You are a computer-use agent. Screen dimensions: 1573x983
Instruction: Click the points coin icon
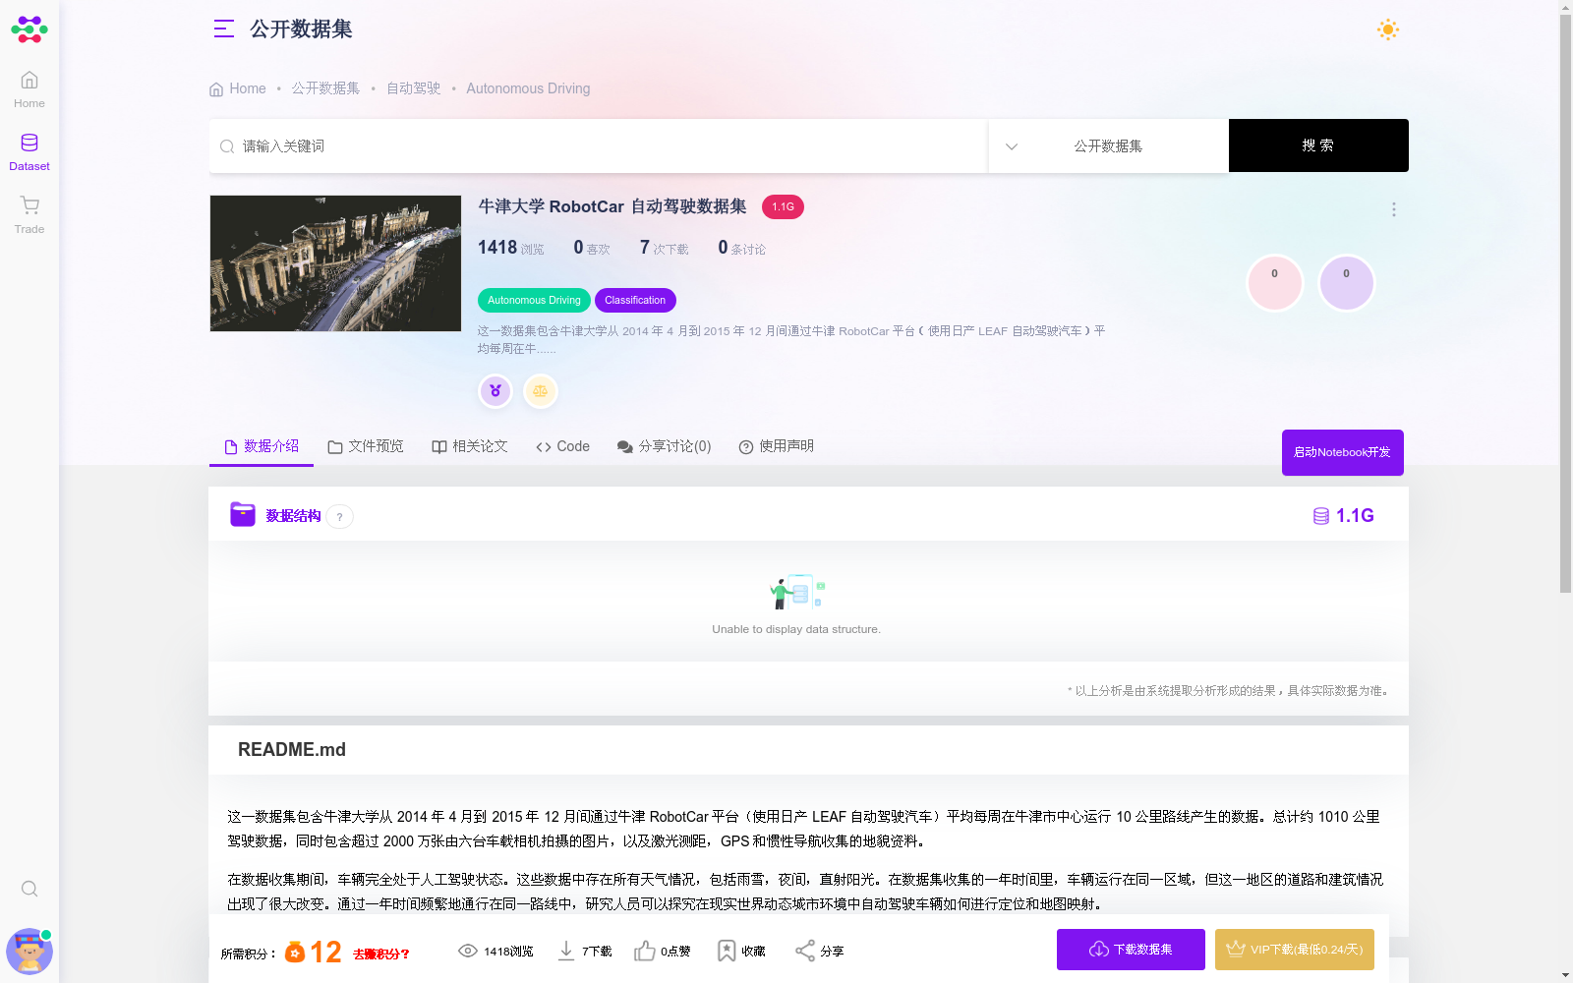(295, 952)
